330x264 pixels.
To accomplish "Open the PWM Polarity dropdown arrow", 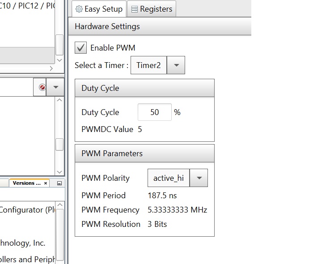I will 199,178.
